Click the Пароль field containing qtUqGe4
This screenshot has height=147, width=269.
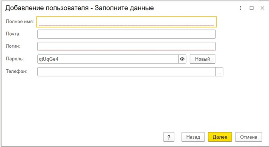108,59
